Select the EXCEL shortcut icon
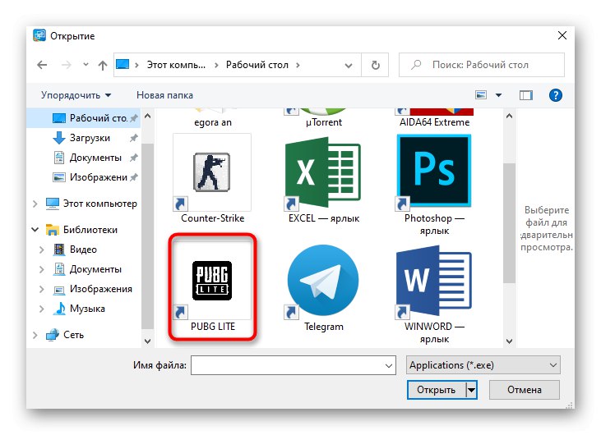The width and height of the screenshot is (601, 435). click(x=323, y=172)
